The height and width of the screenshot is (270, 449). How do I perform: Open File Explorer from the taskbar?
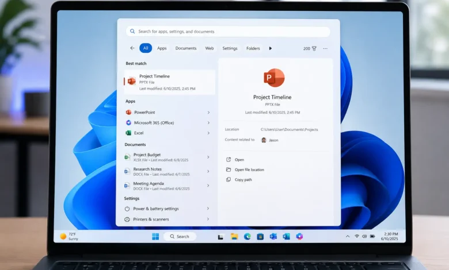[x=234, y=237]
